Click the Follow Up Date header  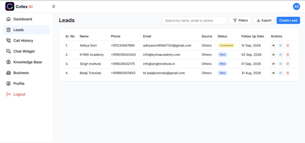tap(252, 36)
